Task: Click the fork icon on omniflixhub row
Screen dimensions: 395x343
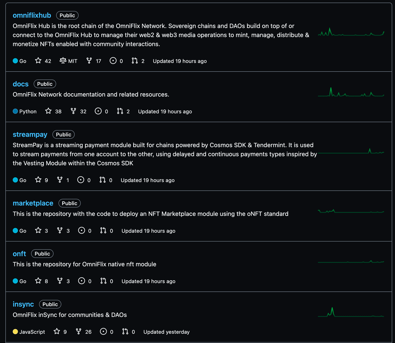Action: 89,61
